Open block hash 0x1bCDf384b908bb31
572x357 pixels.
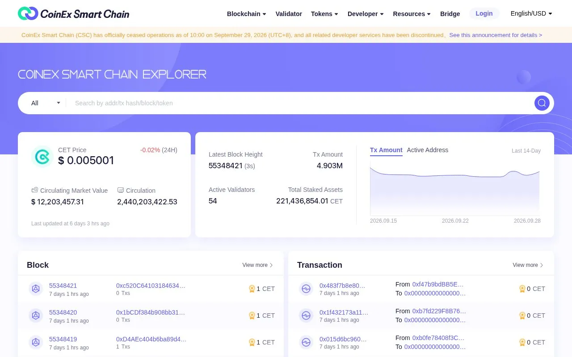(151, 312)
